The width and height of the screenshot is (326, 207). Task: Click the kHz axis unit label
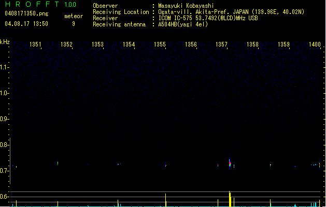(5, 42)
